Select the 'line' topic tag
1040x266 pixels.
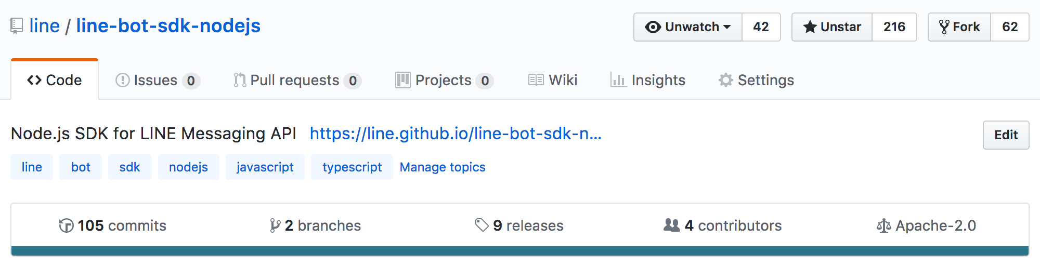point(32,167)
